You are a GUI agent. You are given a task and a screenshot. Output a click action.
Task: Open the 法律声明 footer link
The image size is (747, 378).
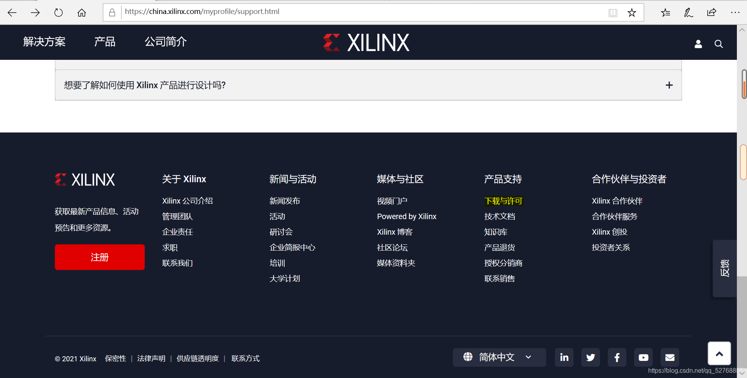151,359
